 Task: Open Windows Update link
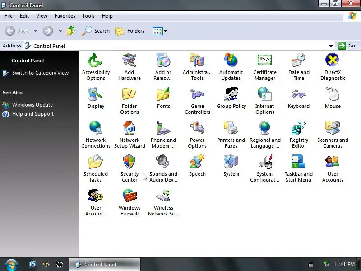[x=32, y=105]
